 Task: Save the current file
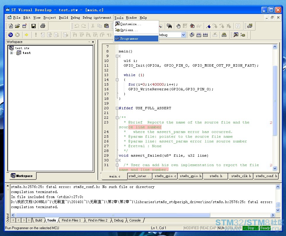coord(34,26)
